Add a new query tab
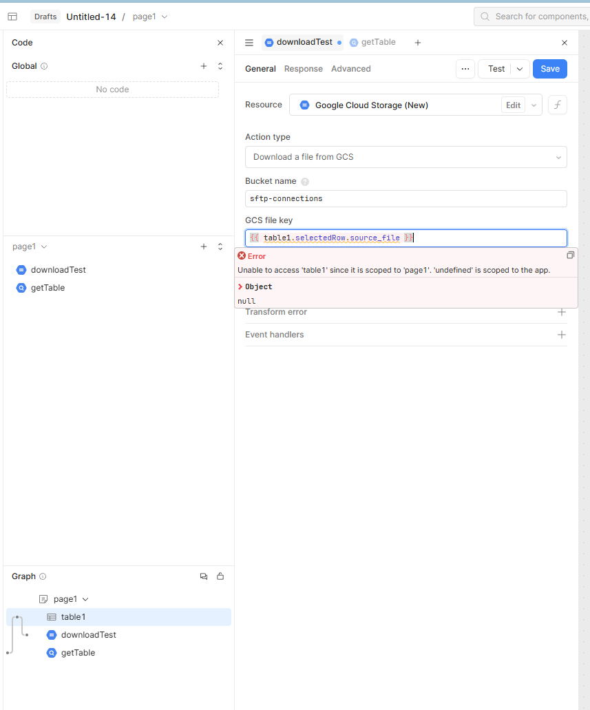The height and width of the screenshot is (710, 590). coord(417,43)
